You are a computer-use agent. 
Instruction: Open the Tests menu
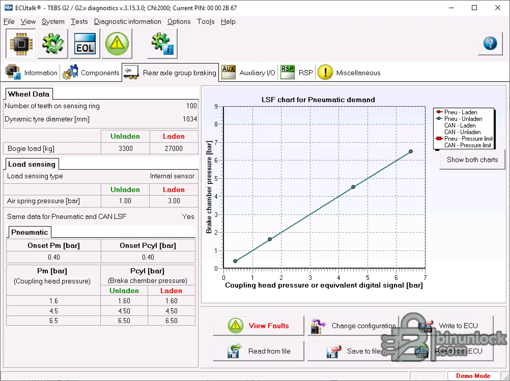point(79,22)
